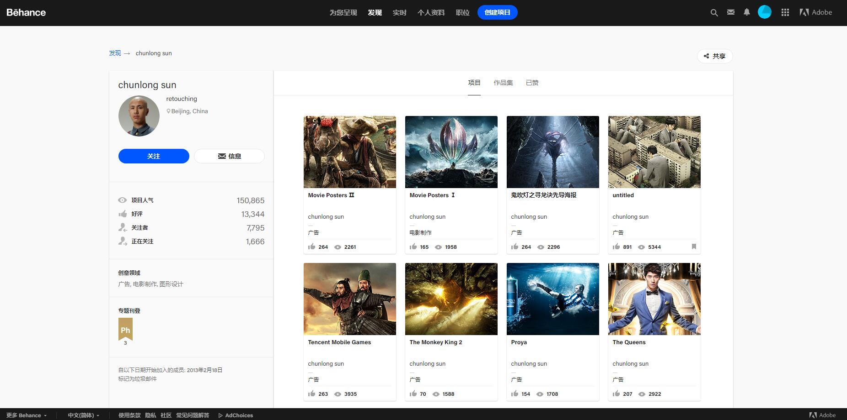This screenshot has height=420, width=847.
Task: Click the Behance logo
Action: click(x=26, y=12)
